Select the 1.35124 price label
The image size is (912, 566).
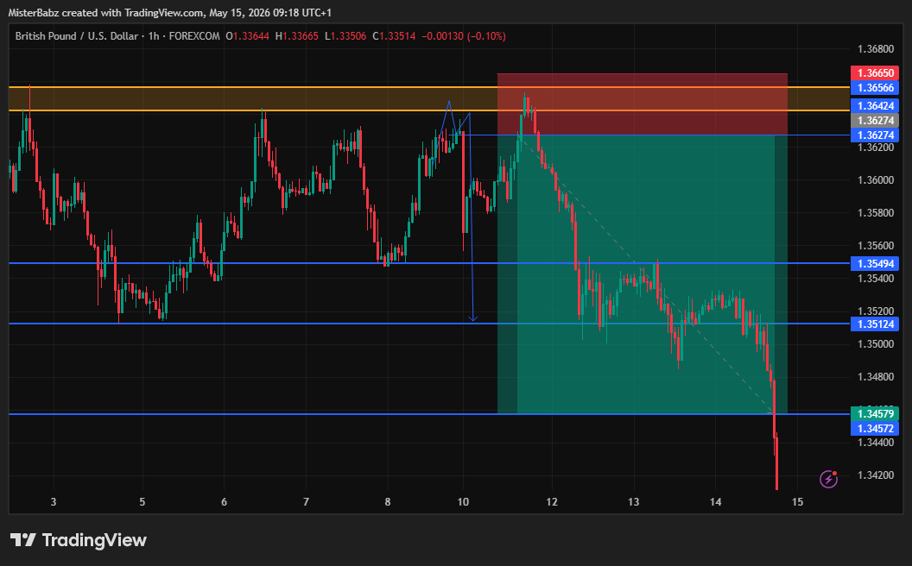click(x=875, y=324)
